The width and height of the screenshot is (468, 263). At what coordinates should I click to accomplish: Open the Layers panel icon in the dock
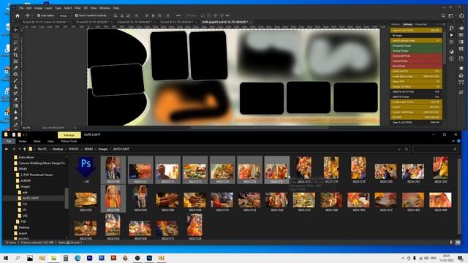[x=461, y=69]
